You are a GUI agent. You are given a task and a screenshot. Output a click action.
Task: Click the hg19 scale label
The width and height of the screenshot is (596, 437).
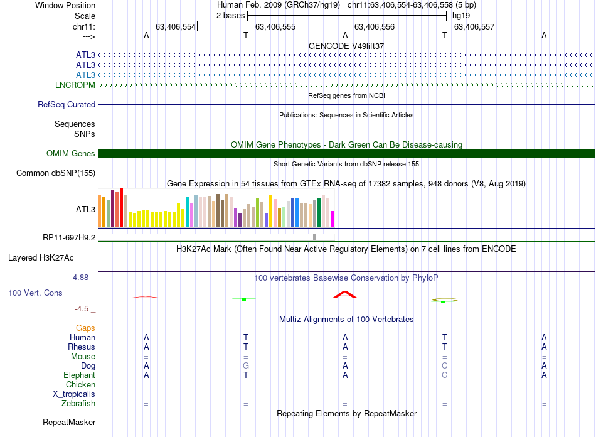coord(461,16)
